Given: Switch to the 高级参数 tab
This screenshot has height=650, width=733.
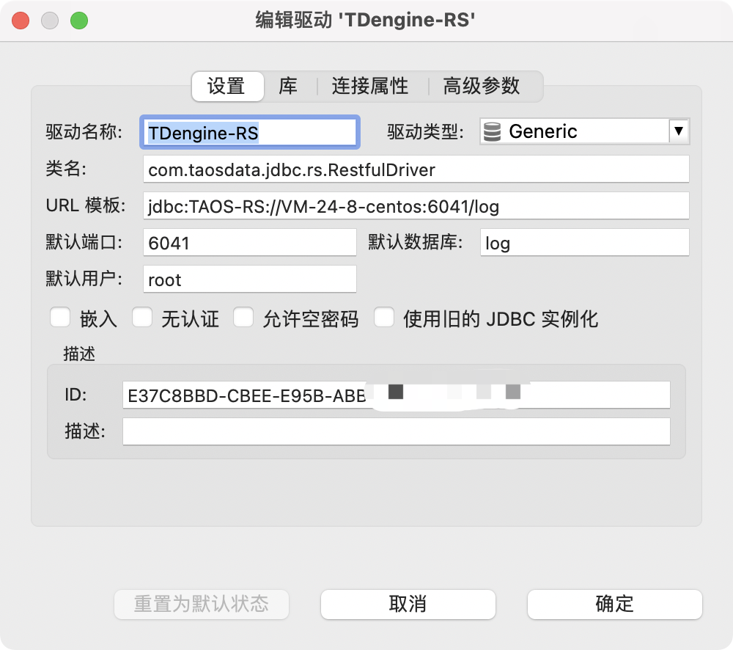Looking at the screenshot, I should point(481,86).
